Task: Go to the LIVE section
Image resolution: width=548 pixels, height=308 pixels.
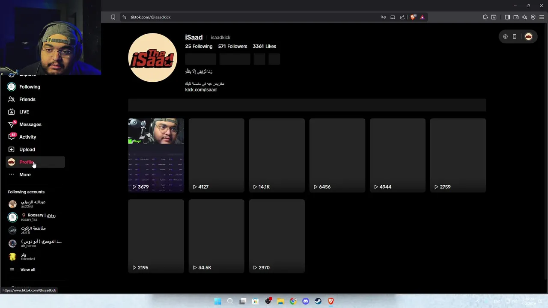Action: click(24, 112)
